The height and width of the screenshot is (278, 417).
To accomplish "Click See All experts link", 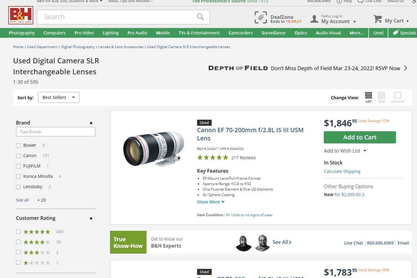I will (x=282, y=242).
